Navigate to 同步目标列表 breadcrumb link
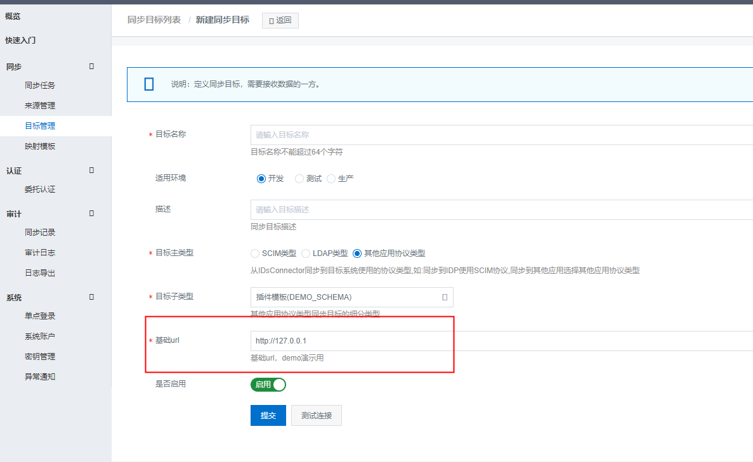753x462 pixels. 154,20
